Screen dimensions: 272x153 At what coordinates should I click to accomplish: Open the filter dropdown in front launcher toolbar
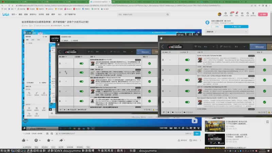point(205,47)
